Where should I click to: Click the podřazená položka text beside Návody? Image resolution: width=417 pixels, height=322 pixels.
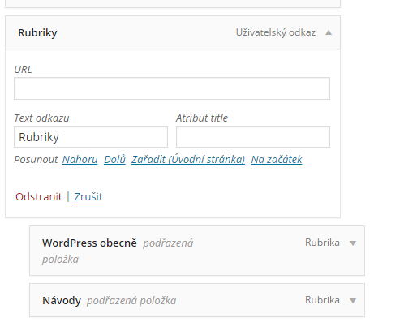[x=131, y=301]
